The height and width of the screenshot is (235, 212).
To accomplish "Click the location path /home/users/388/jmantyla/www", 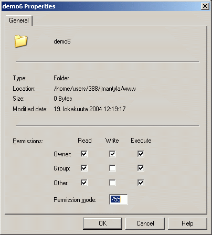I will click(94, 89).
